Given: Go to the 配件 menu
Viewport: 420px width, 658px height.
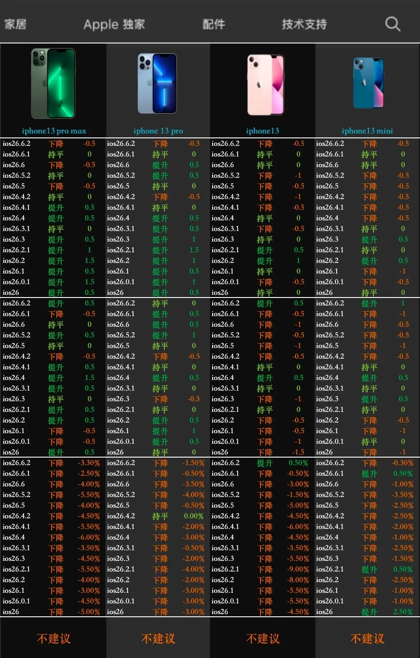Looking at the screenshot, I should click(x=214, y=24).
